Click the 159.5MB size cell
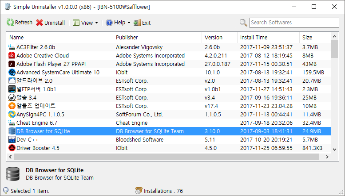This screenshot has height=196, width=345. pos(313,73)
